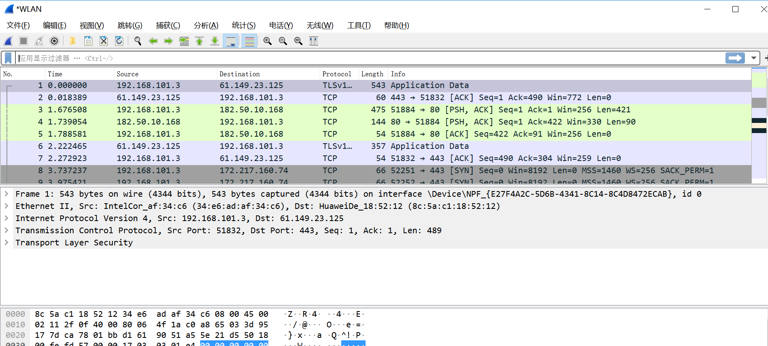The width and height of the screenshot is (768, 346).
Task: Save the capture file
Action: (x=88, y=41)
